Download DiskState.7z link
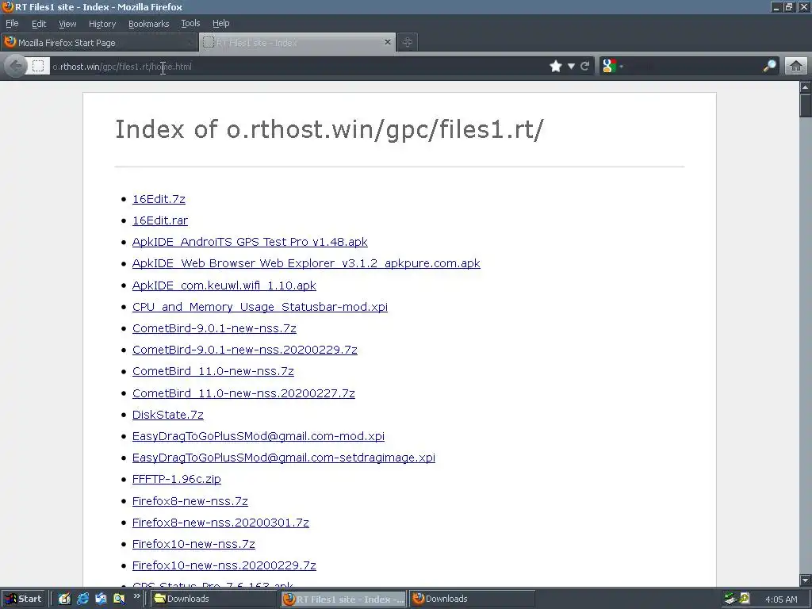This screenshot has width=812, height=609. click(x=168, y=415)
